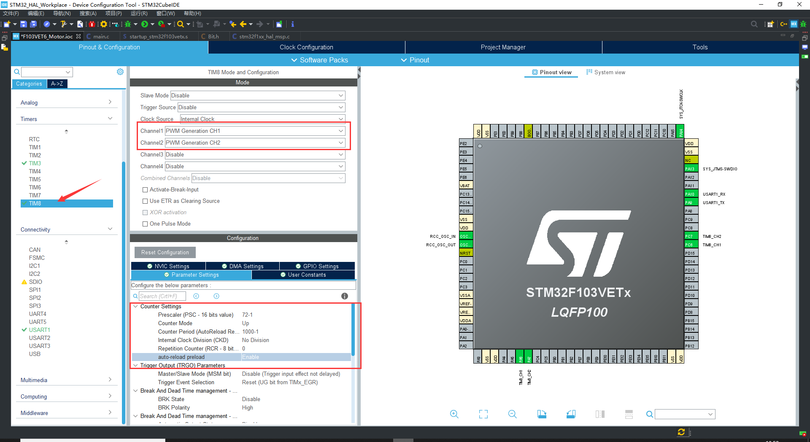Click the yellow refresh icon in the status bar
Viewport: 810px width, 442px height.
tap(681, 432)
